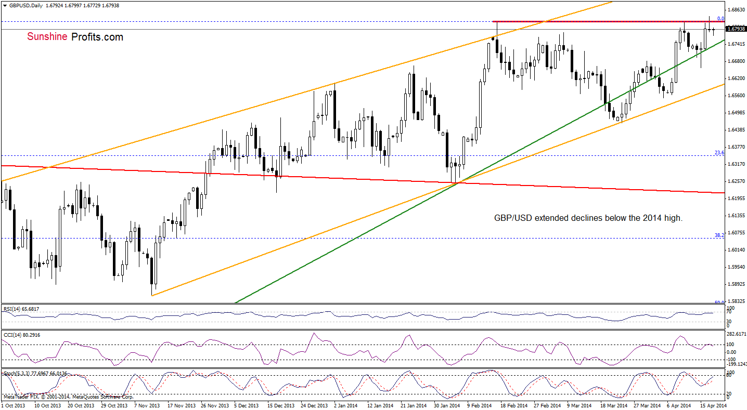
Task: Click the 1.64985 price axis label
Action: 737,113
